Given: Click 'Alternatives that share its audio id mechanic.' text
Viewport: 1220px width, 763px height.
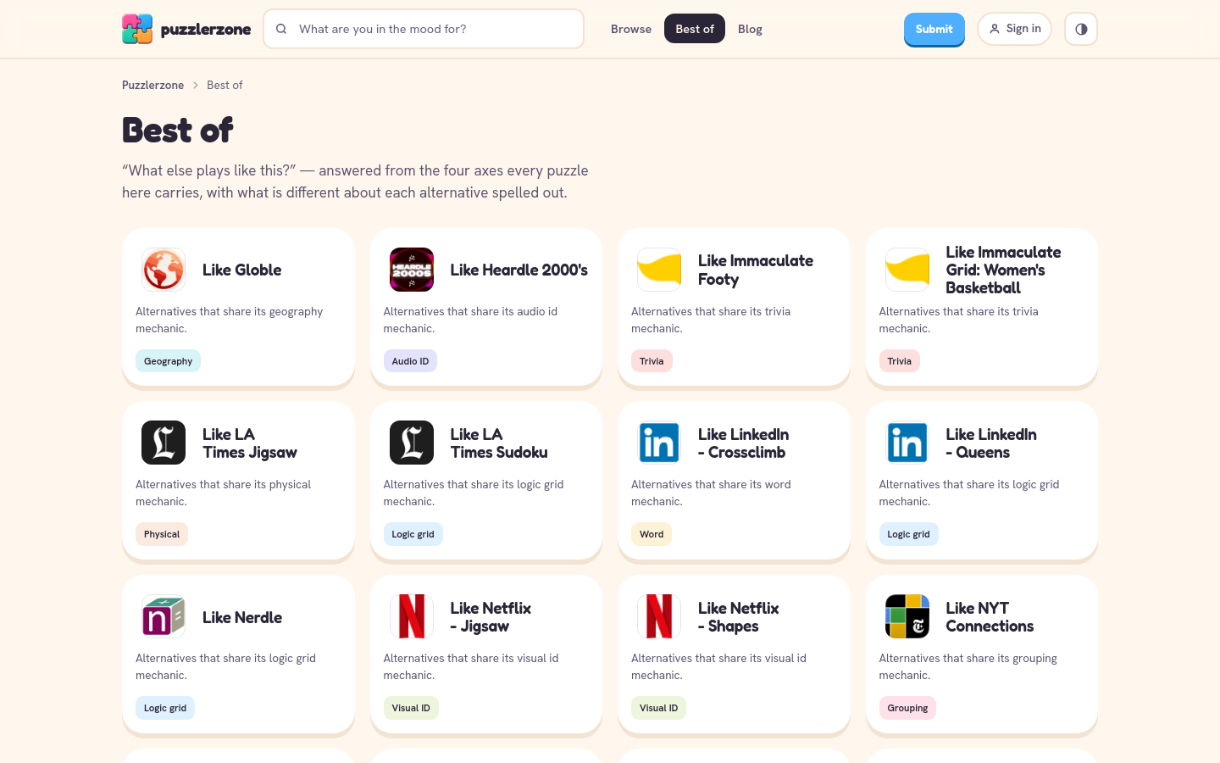Looking at the screenshot, I should click(470, 320).
